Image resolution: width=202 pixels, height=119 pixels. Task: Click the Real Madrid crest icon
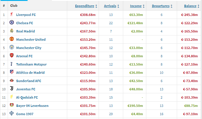click(x=12, y=31)
